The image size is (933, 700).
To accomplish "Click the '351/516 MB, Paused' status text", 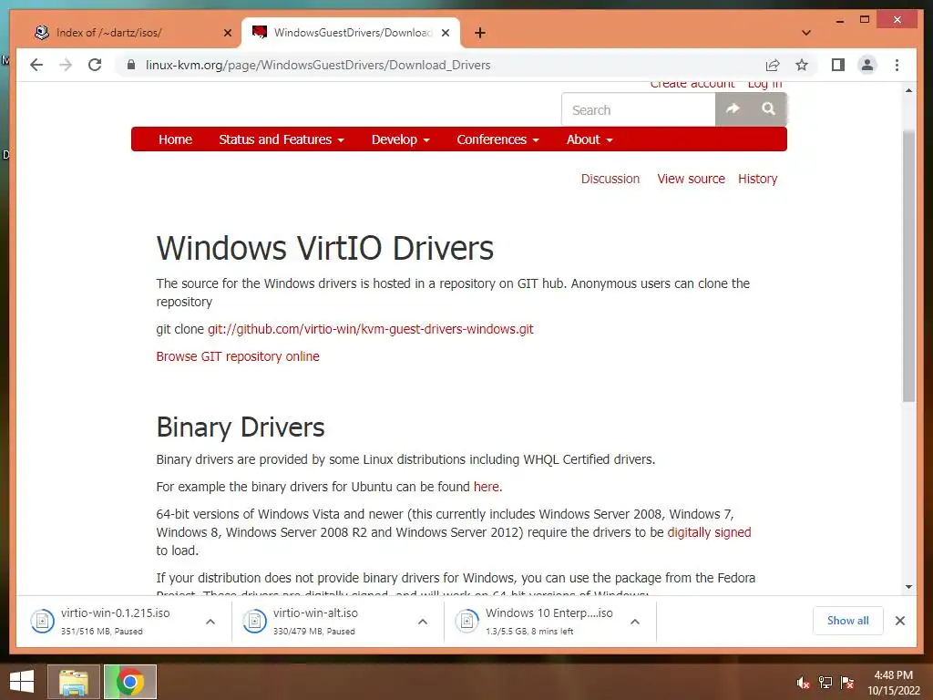I will (102, 632).
